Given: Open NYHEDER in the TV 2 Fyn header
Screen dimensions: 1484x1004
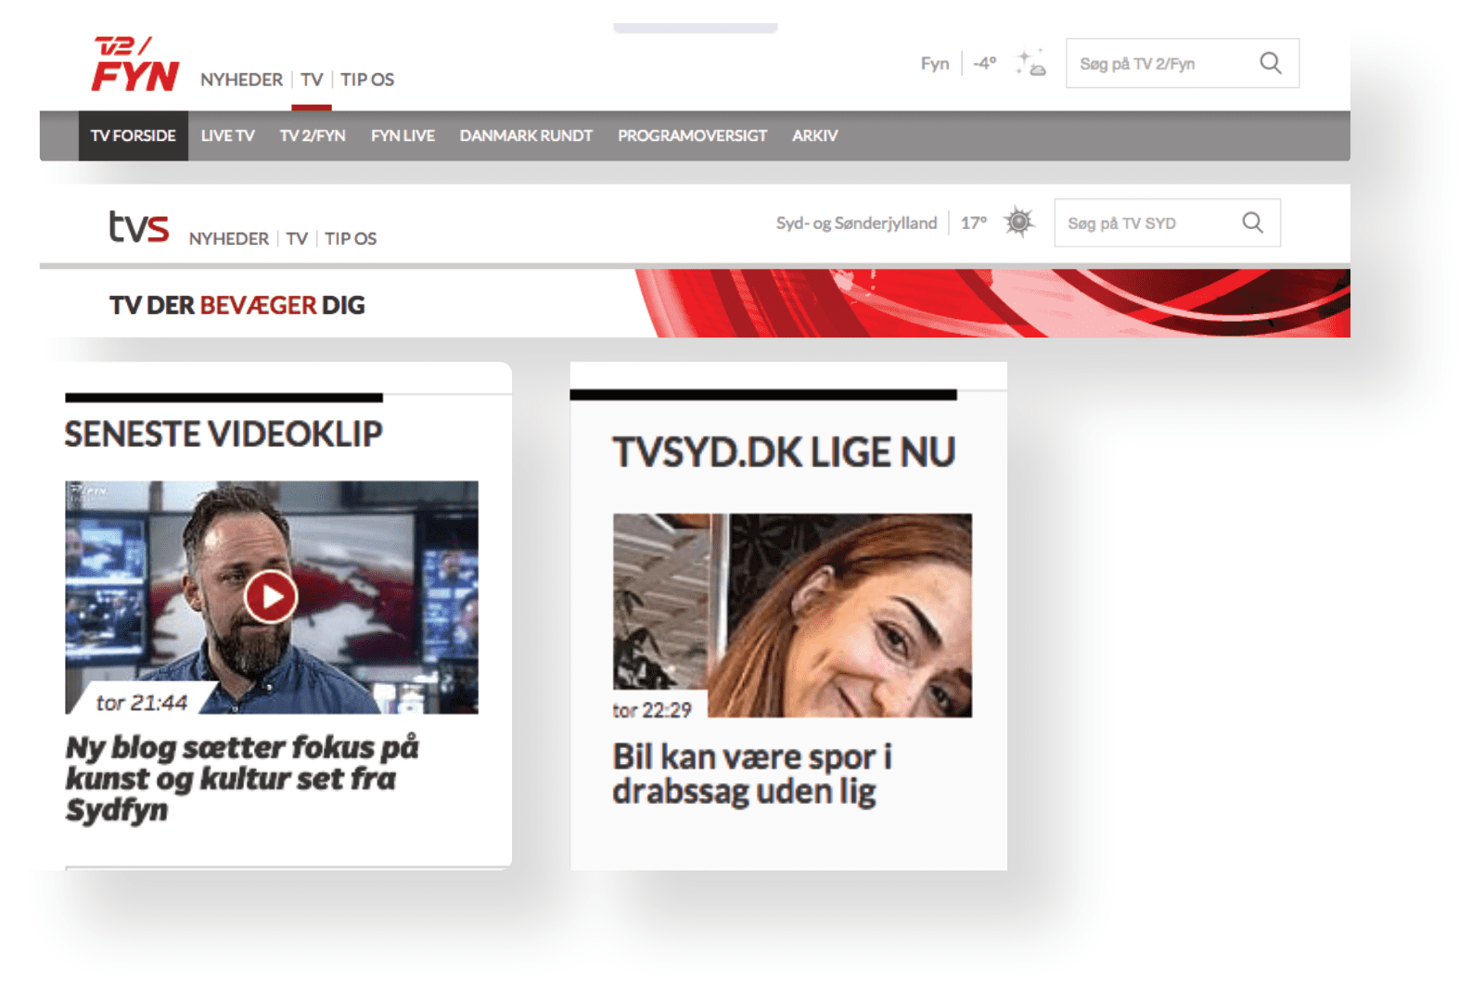Looking at the screenshot, I should tap(241, 80).
